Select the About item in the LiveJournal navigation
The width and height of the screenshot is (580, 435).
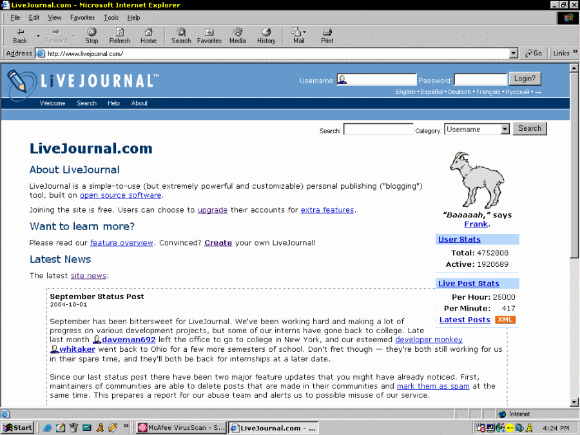[139, 103]
